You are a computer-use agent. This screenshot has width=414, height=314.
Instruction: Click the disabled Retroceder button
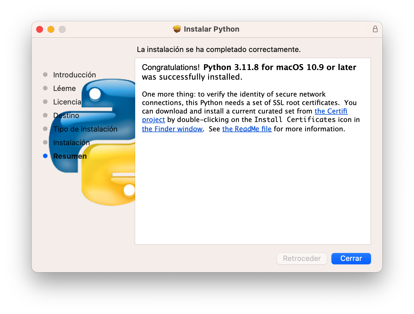(302, 258)
